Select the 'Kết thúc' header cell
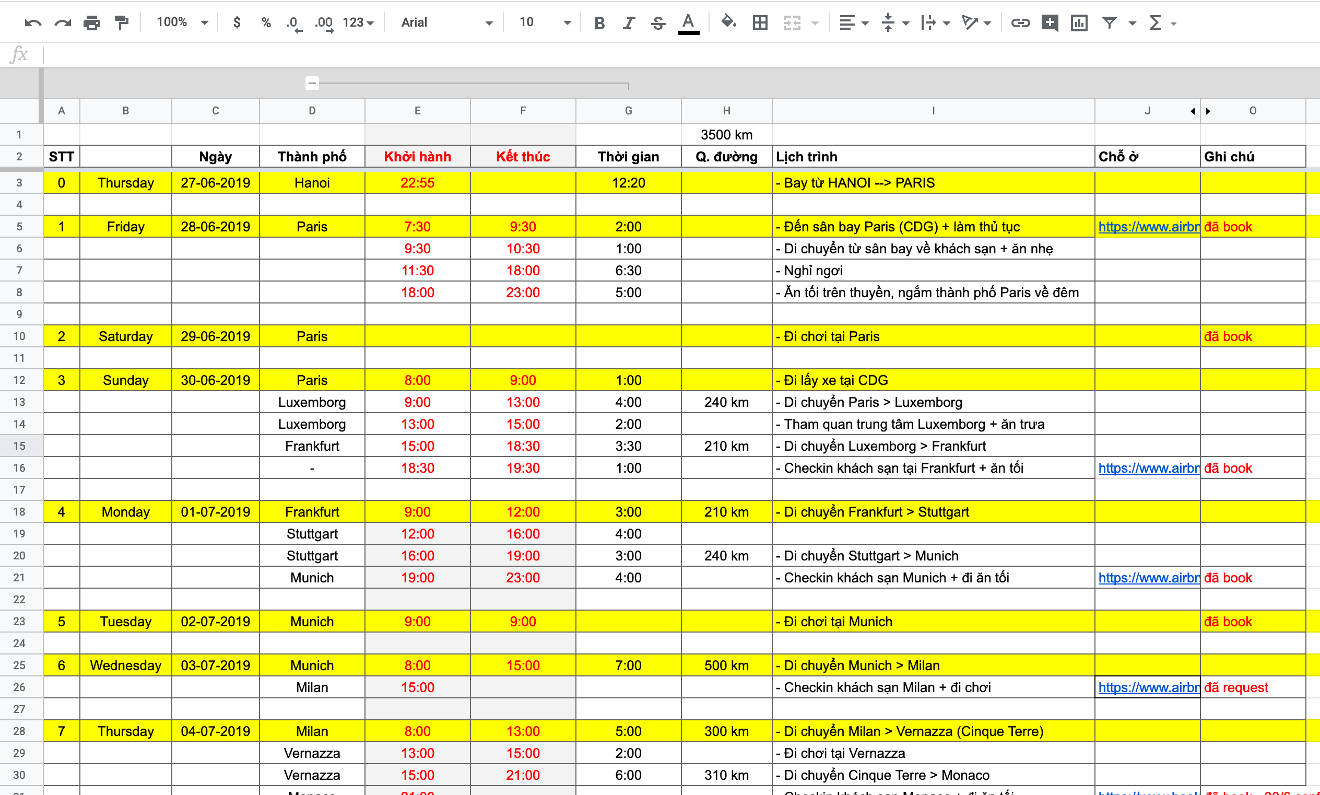This screenshot has width=1320, height=795. [523, 156]
